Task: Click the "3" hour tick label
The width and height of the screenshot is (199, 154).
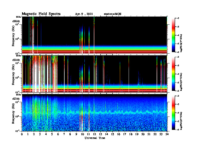Action: [x=40, y=134]
